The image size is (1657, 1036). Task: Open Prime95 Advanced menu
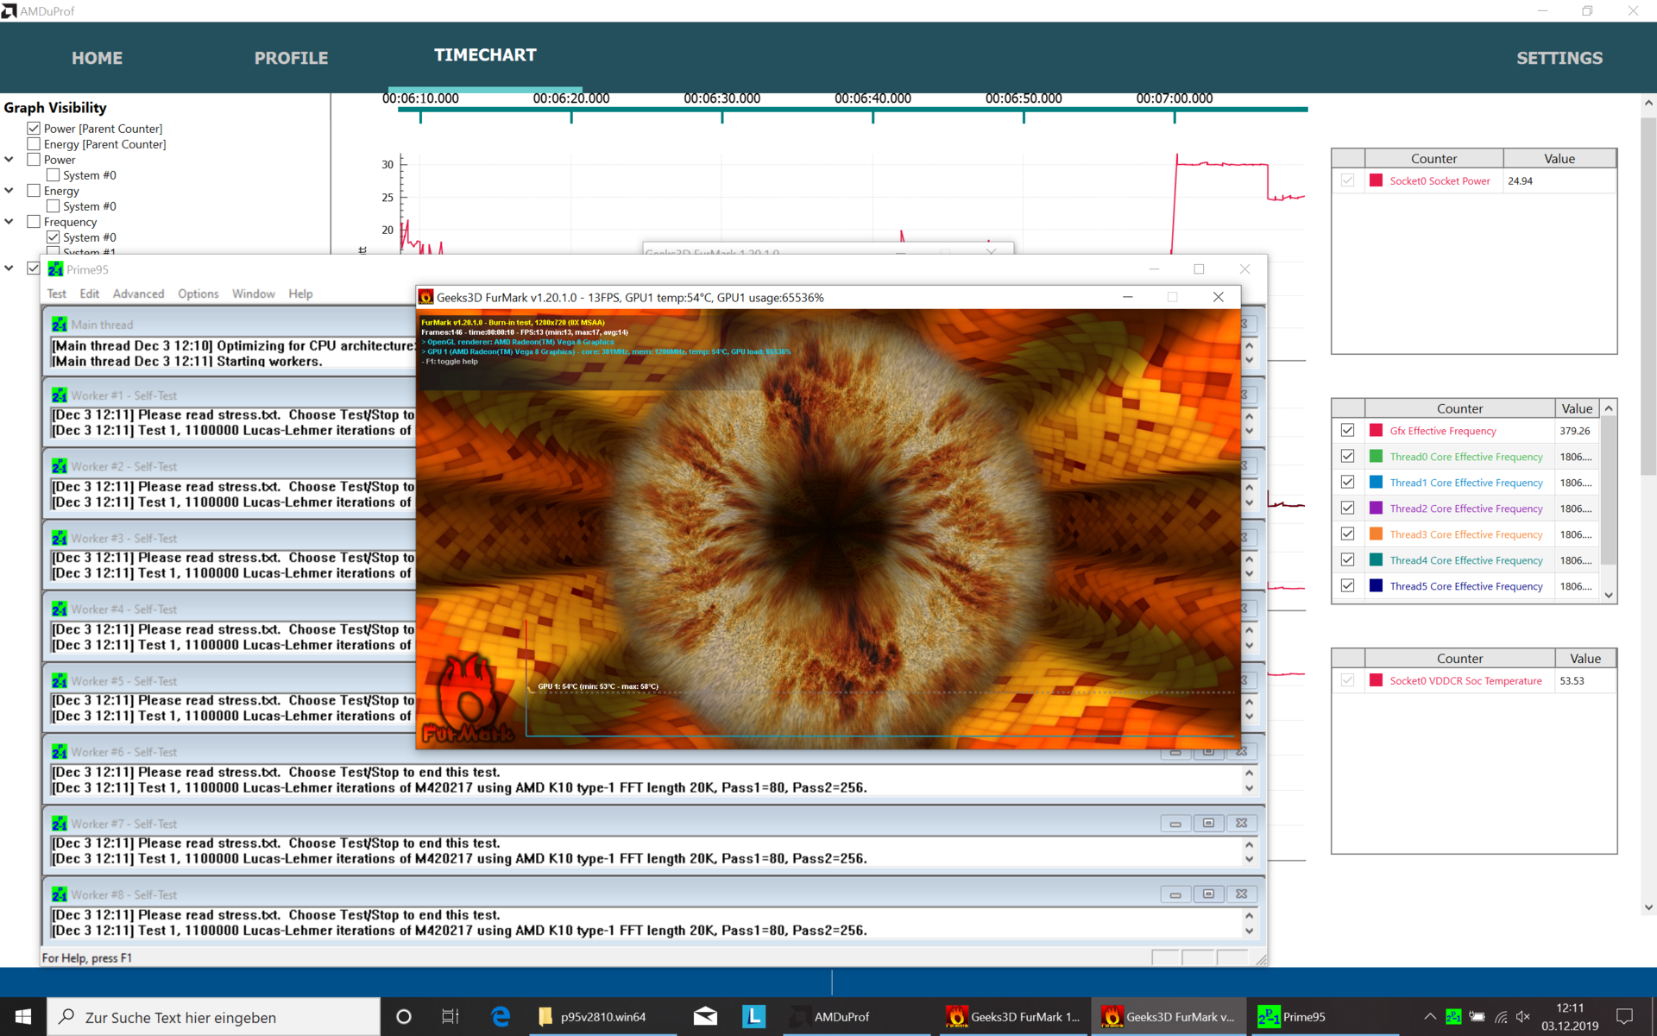(x=138, y=294)
